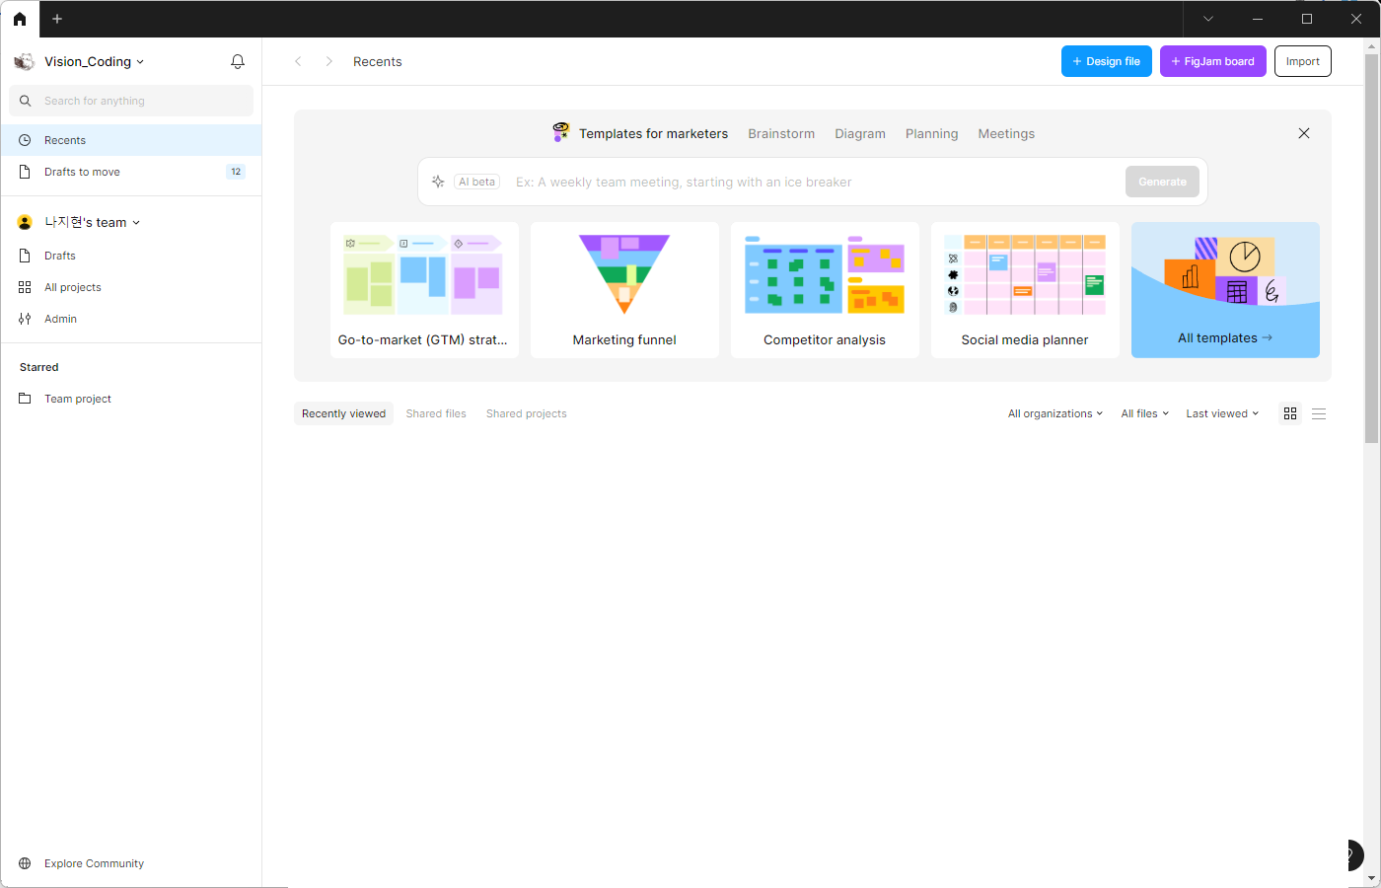Click the Drafts to move file icon

25,172
